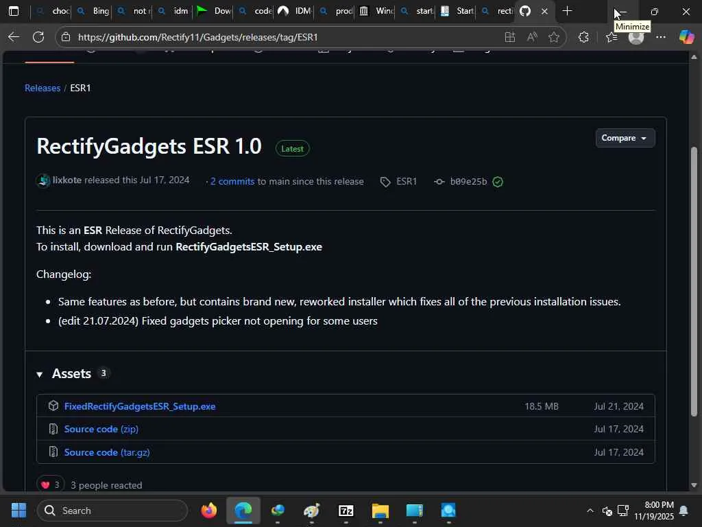702x527 pixels.
Task: Switch to the 'choc' search tab
Action: tap(53, 11)
